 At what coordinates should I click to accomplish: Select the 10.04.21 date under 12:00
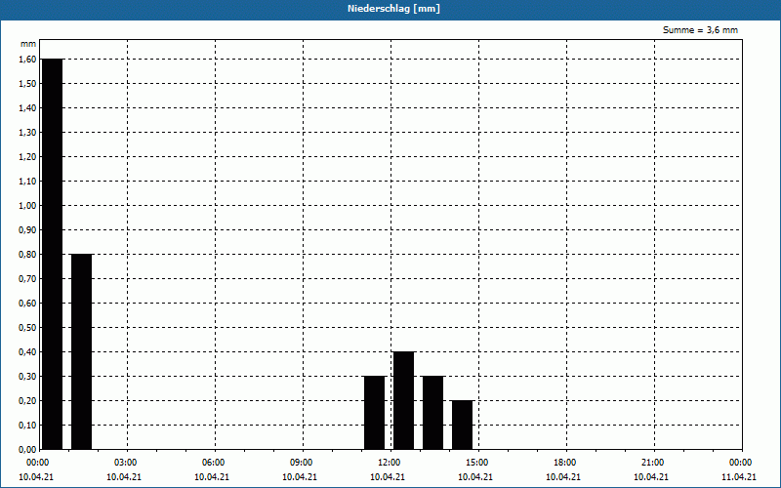click(388, 476)
